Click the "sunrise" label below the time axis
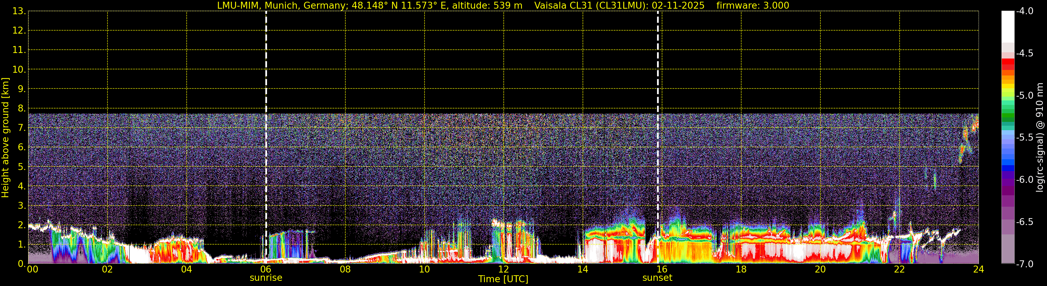 coord(266,278)
